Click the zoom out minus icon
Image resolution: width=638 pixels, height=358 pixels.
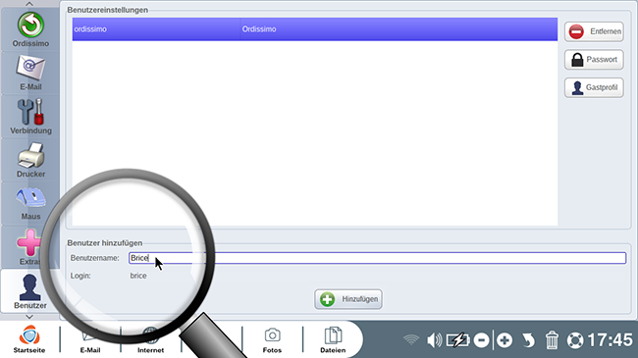pos(481,340)
